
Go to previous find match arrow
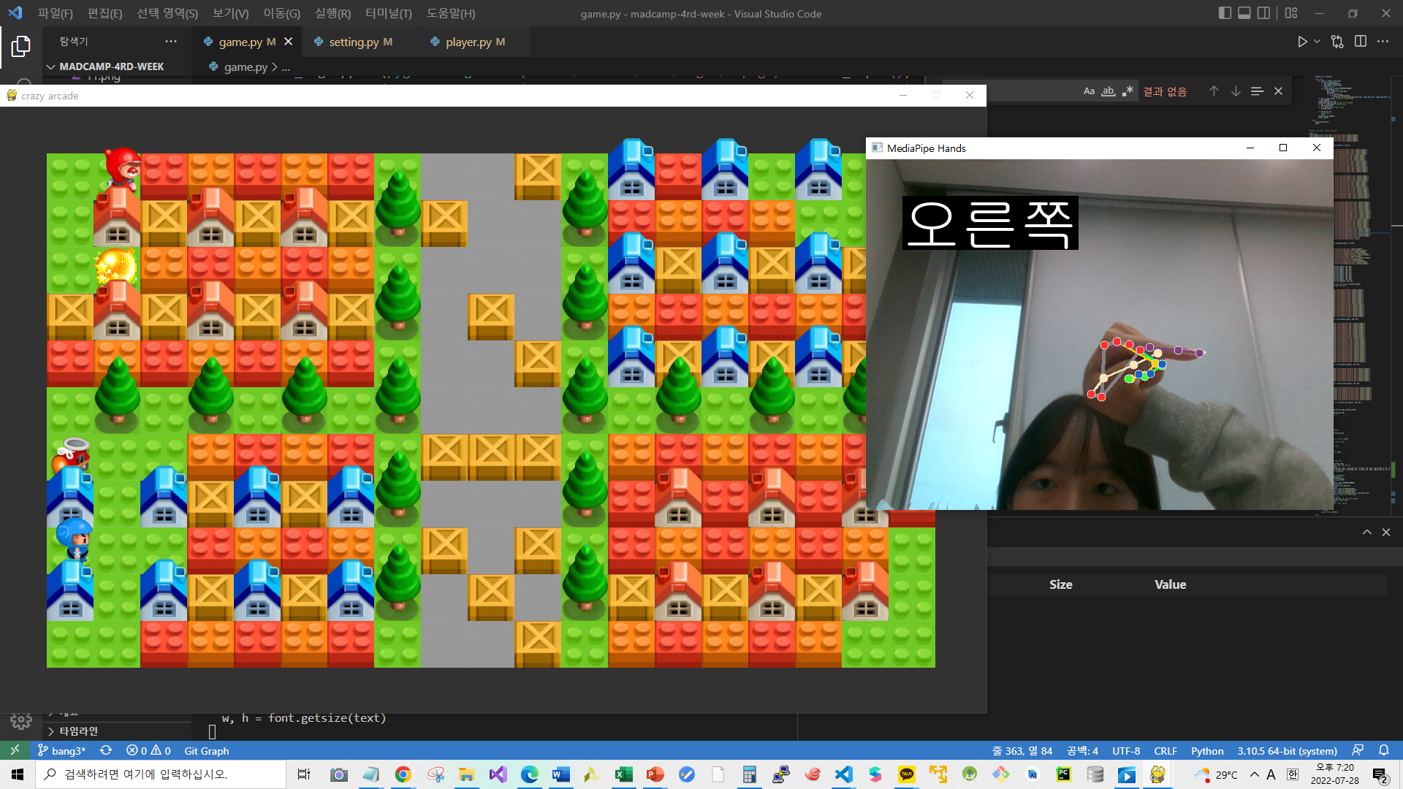tap(1214, 91)
